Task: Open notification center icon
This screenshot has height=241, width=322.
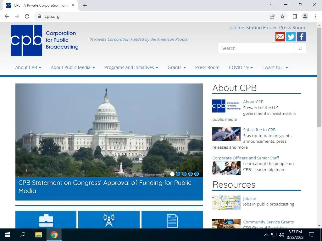Action: point(312,235)
